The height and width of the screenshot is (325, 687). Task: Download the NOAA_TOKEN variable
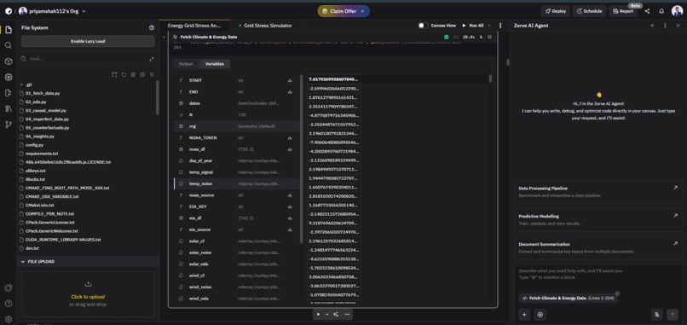point(290,137)
